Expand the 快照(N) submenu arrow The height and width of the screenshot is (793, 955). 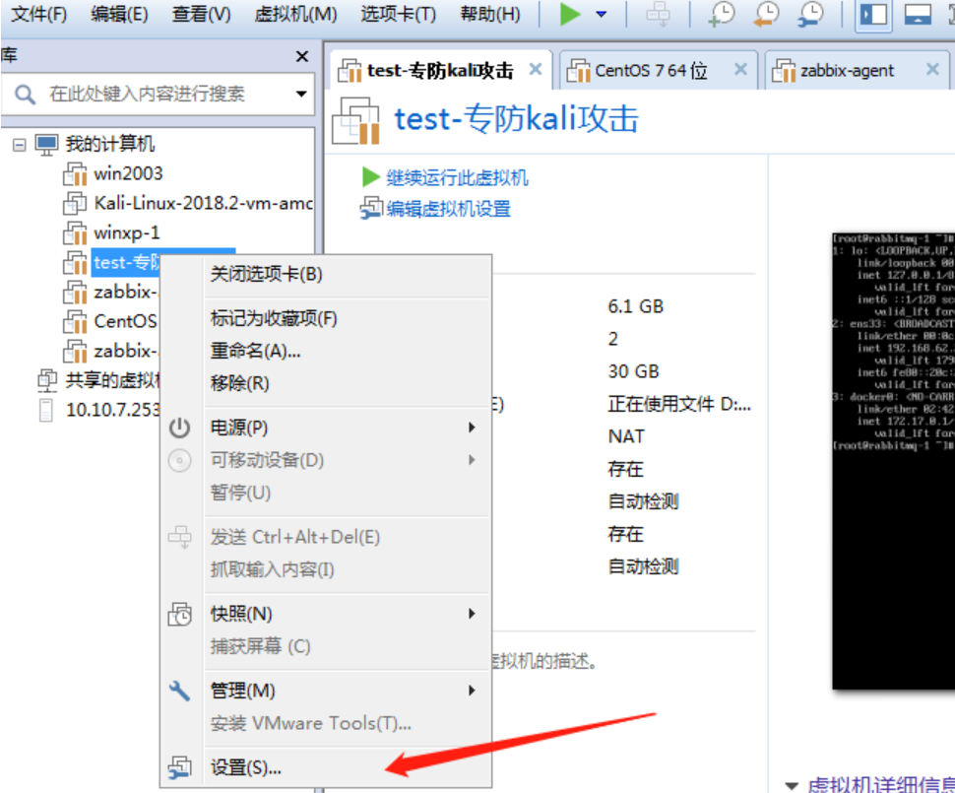click(x=472, y=614)
